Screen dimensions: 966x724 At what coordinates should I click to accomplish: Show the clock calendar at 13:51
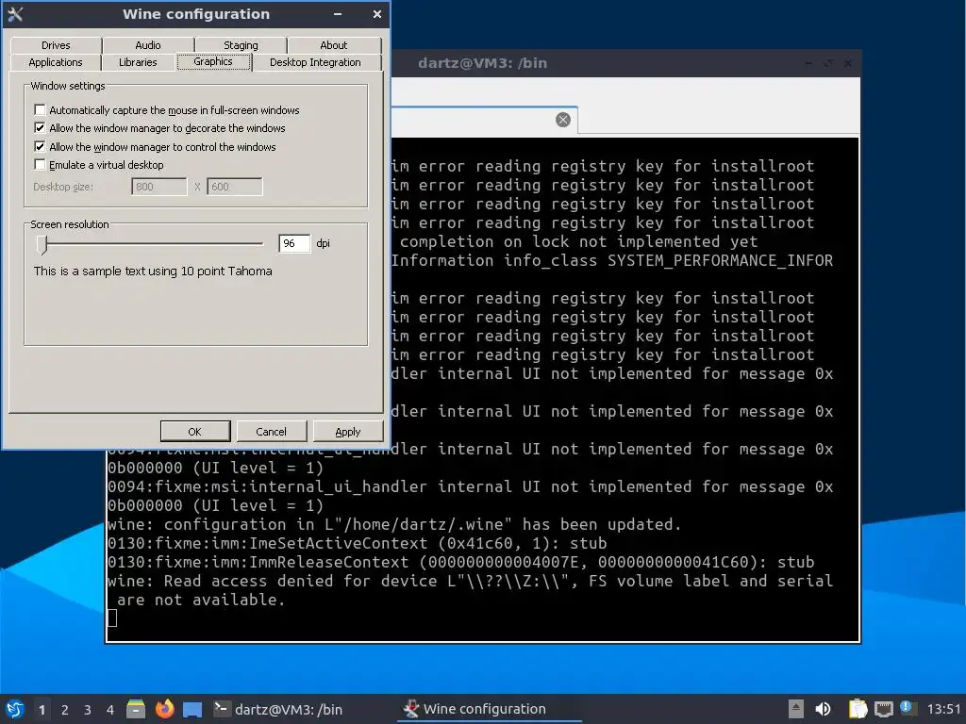[x=943, y=709]
